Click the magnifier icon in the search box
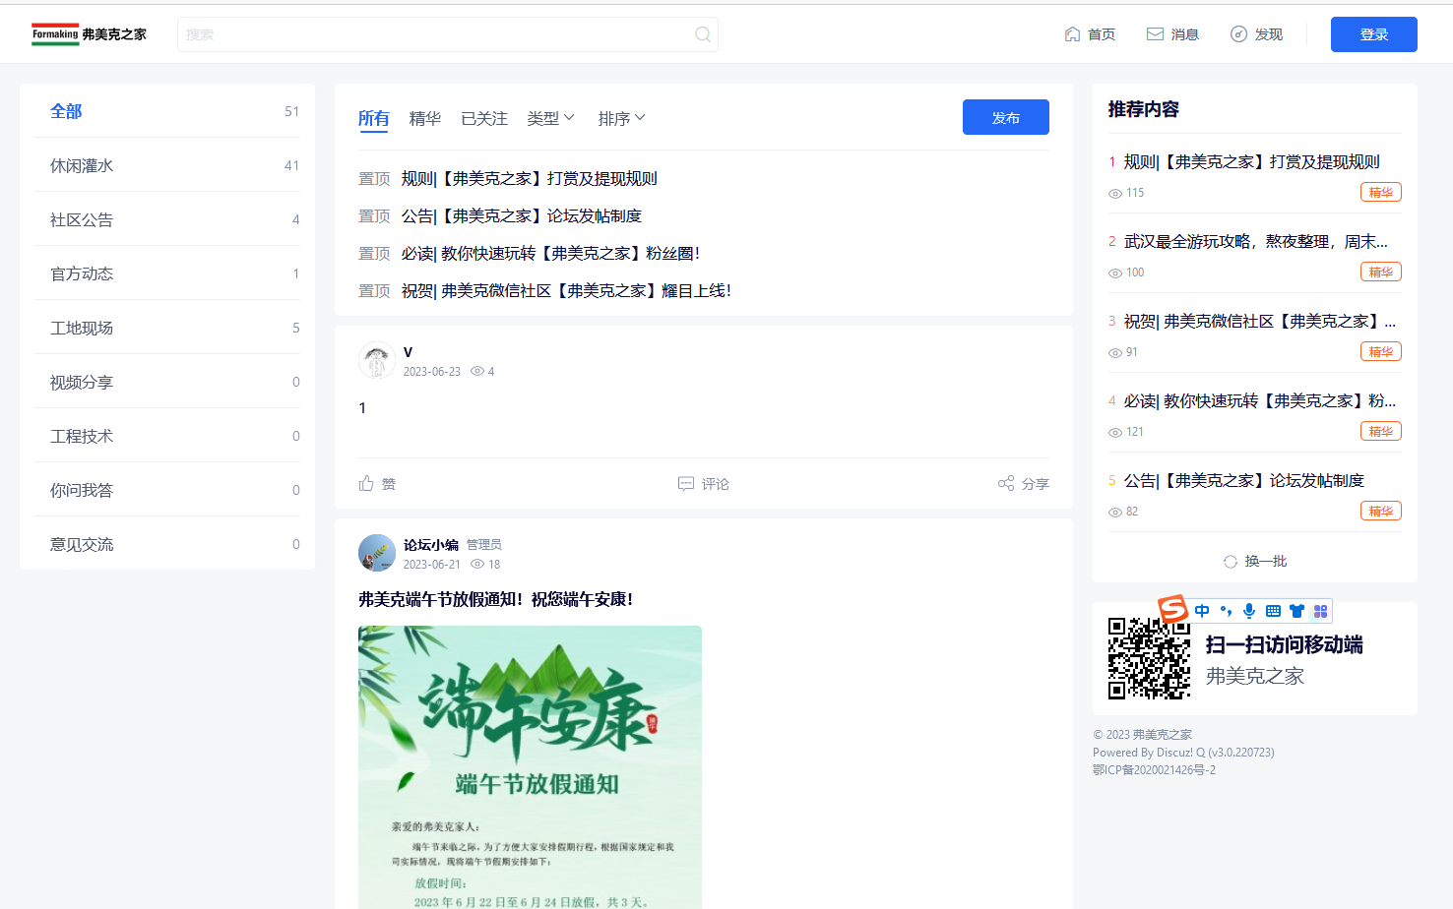The height and width of the screenshot is (909, 1453). pyautogui.click(x=702, y=33)
